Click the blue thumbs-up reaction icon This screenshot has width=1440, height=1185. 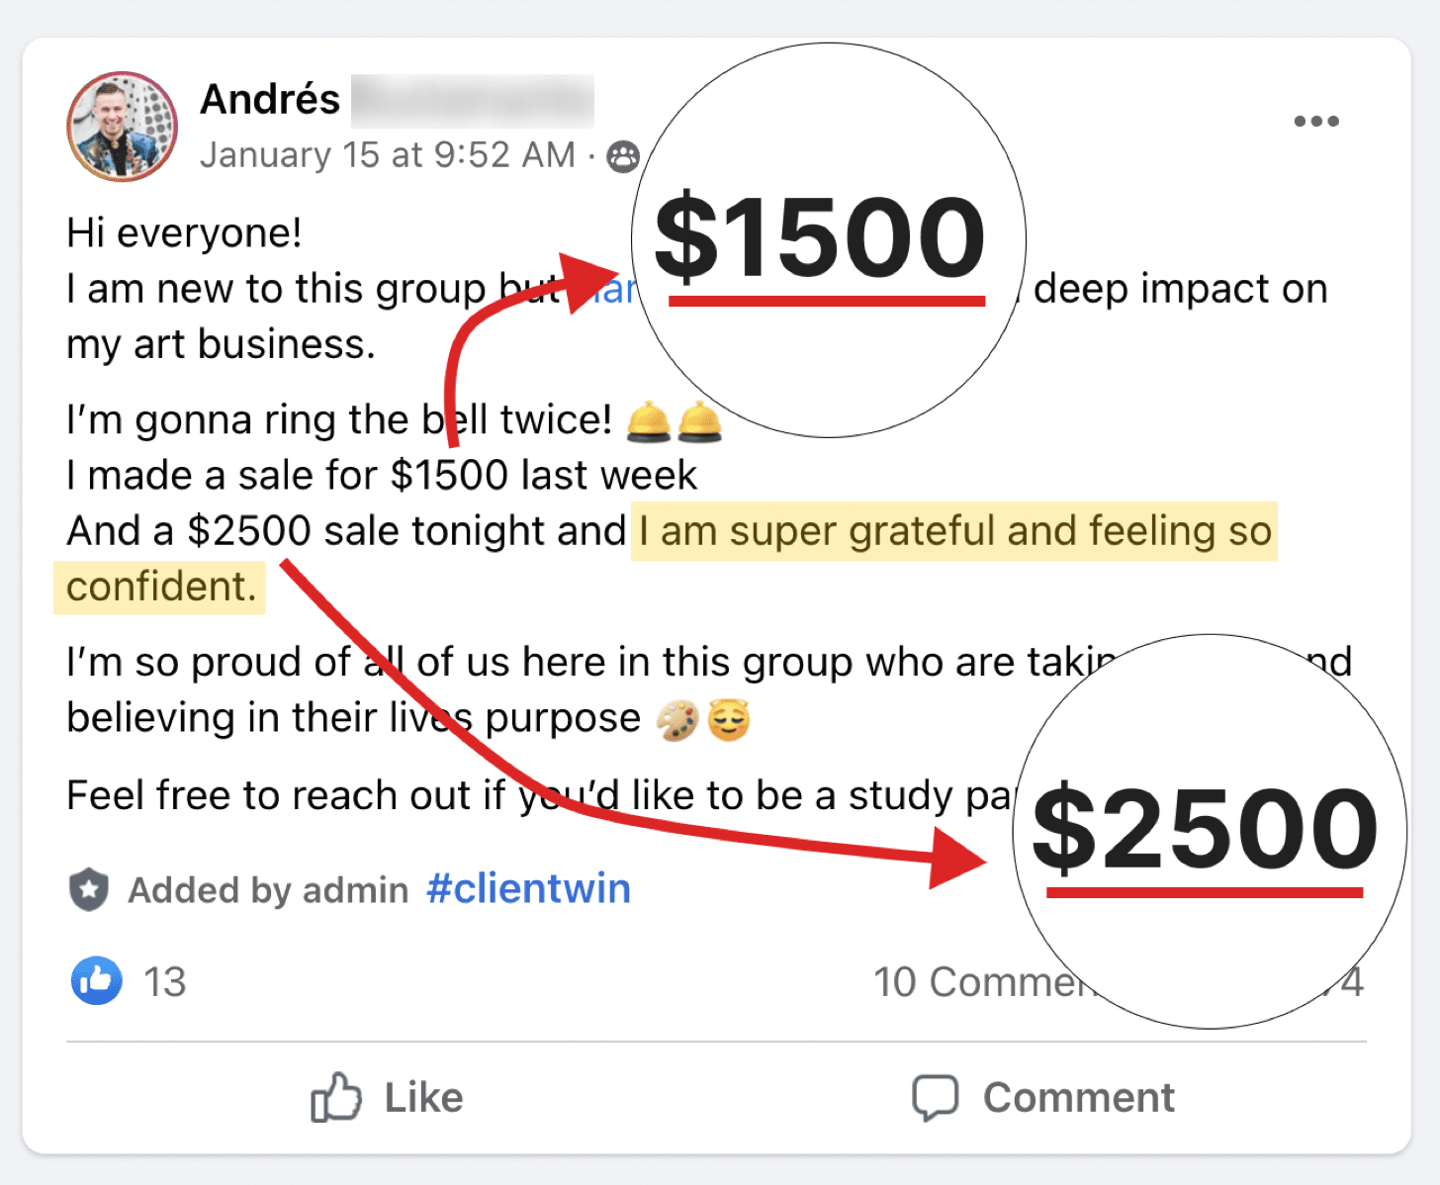pyautogui.click(x=97, y=980)
